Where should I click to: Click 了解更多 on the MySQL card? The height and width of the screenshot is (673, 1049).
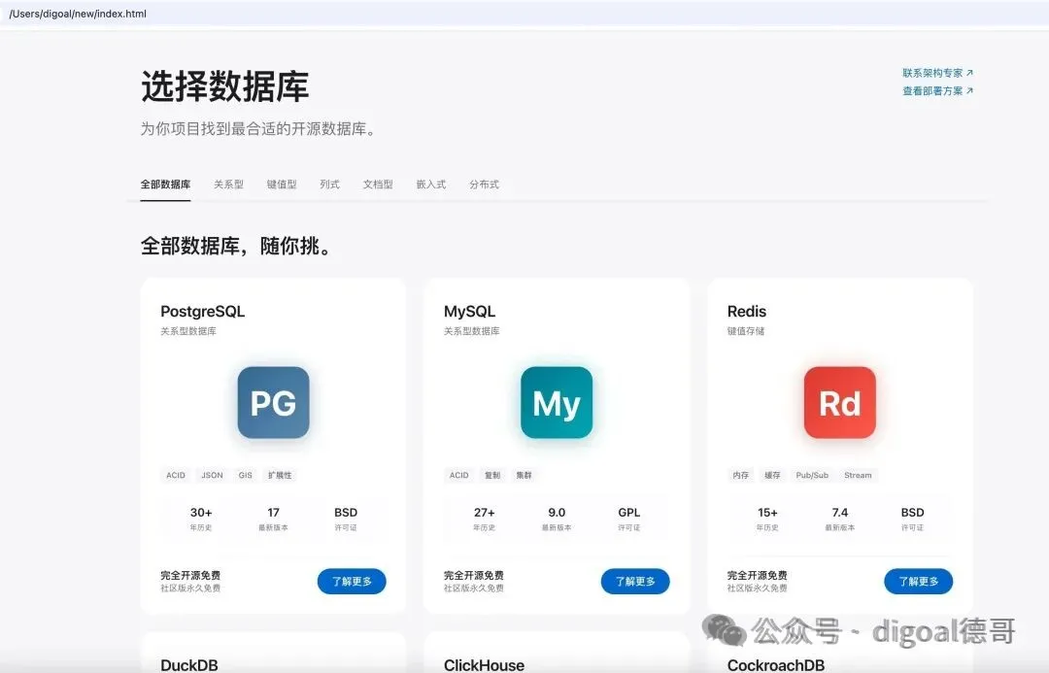tap(635, 582)
